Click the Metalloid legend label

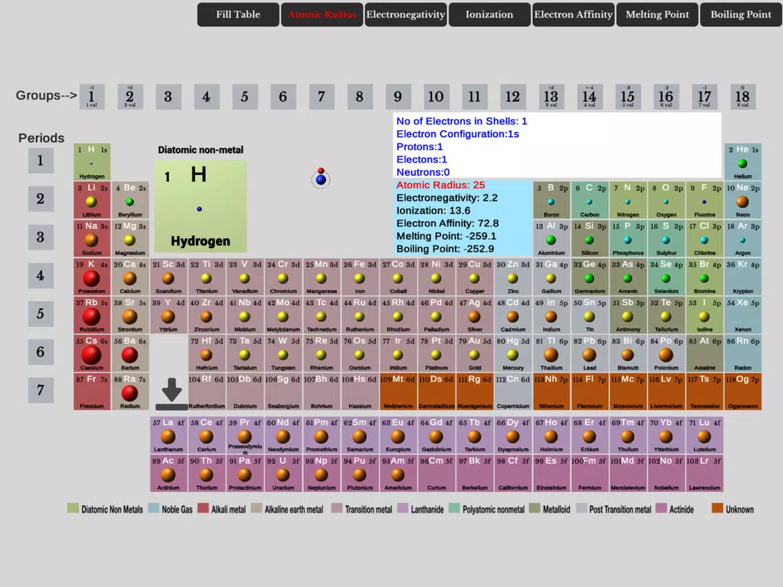coord(556,509)
